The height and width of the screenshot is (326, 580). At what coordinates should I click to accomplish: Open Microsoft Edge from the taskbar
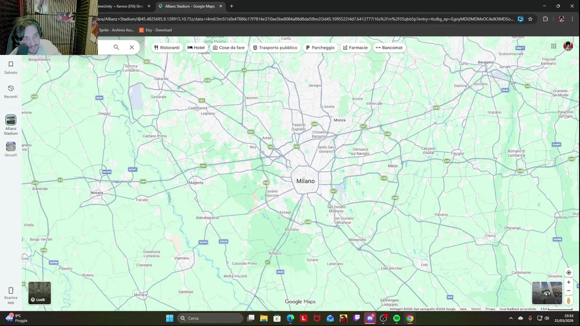coord(290,318)
